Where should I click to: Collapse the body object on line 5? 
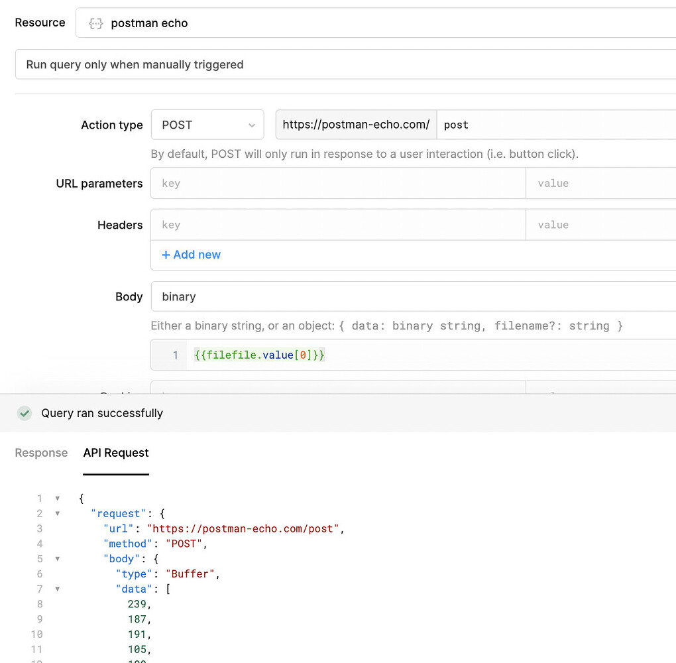tap(58, 559)
